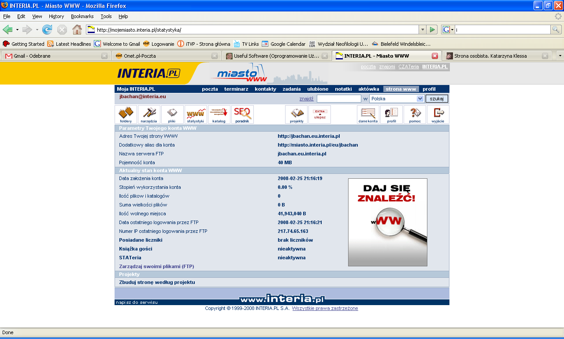The width and height of the screenshot is (564, 339).
Task: Expand the Polska country dropdown
Action: coord(420,99)
